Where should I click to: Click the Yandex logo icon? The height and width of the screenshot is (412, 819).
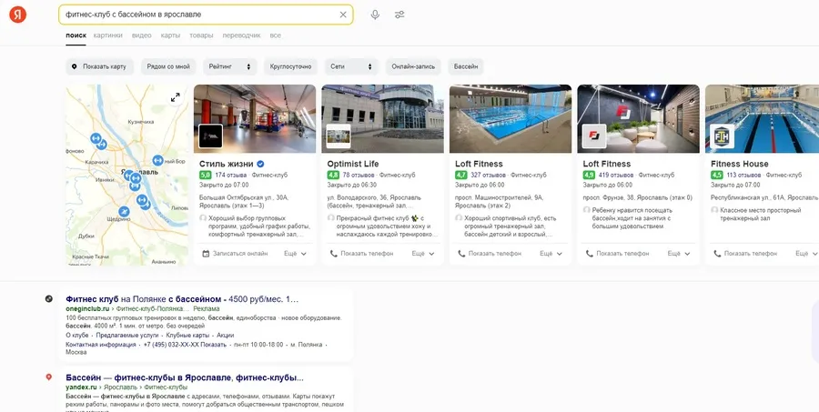[17, 15]
